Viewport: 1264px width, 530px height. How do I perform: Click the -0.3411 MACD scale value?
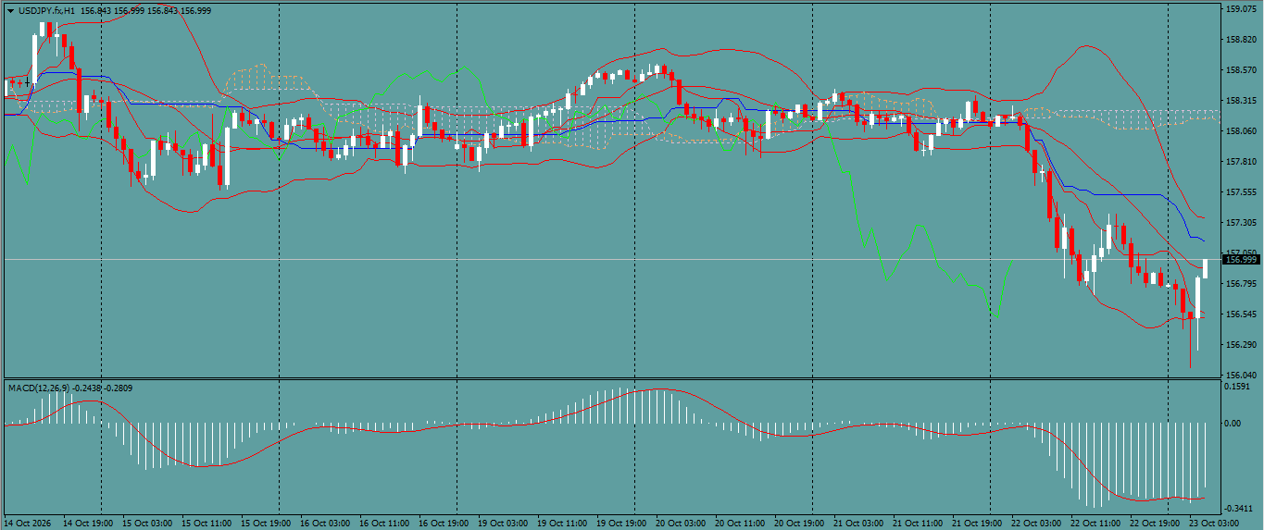pos(1240,509)
